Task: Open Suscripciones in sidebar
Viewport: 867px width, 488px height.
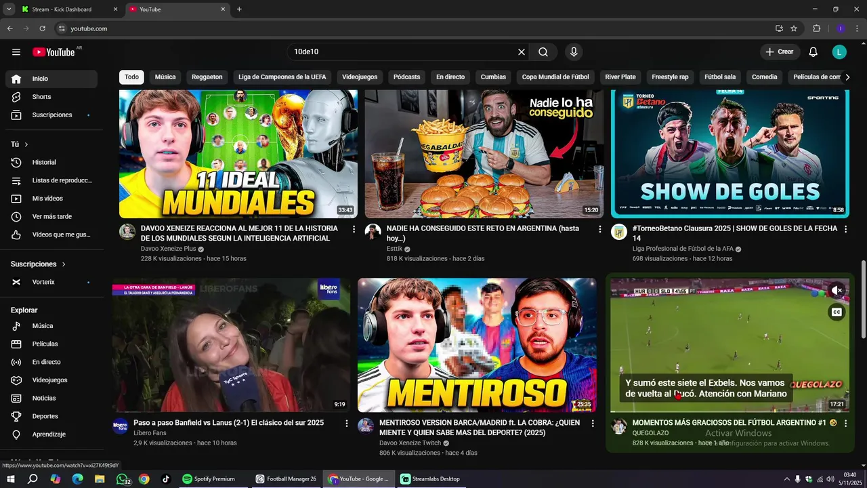Action: click(x=51, y=115)
